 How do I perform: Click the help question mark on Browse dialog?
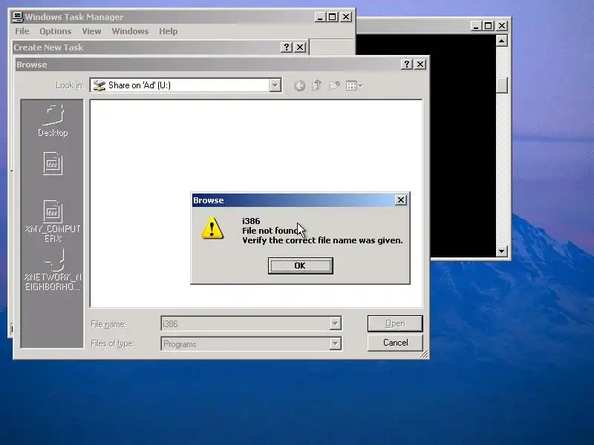point(407,65)
